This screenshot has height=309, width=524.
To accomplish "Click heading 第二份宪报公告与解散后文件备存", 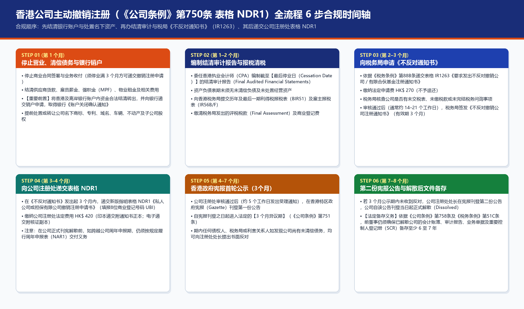I will coord(403,188).
